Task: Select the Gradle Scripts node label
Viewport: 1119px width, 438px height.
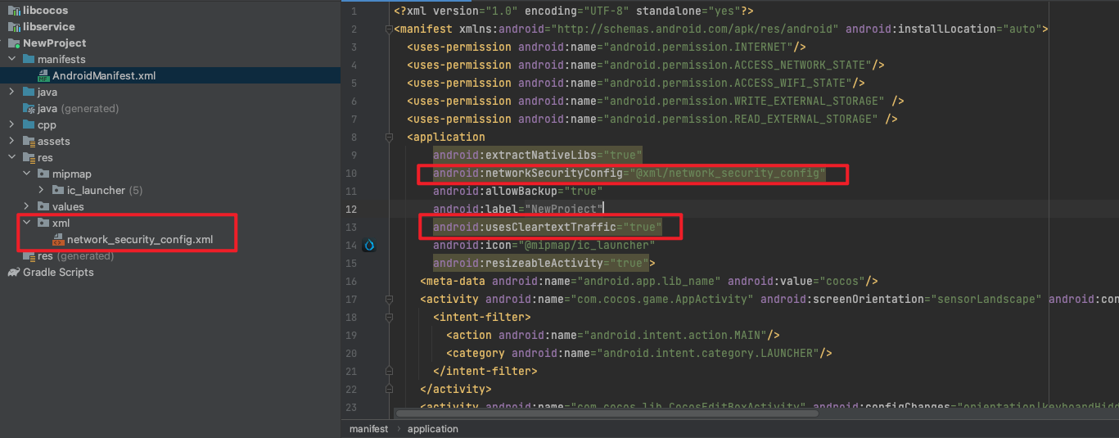Action: 59,273
